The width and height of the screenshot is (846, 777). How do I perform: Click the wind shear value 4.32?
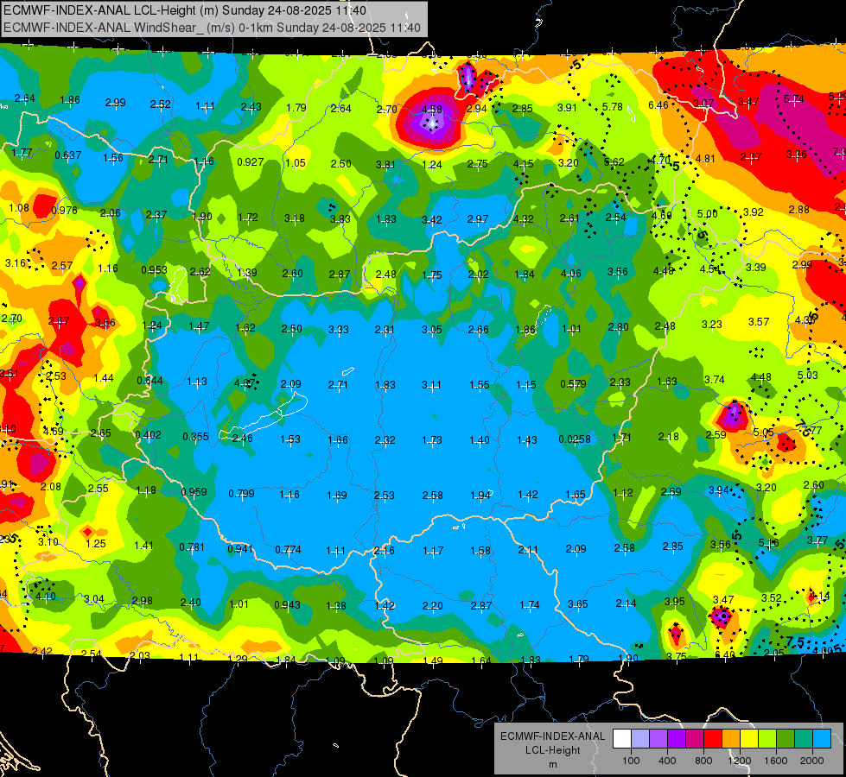[524, 219]
